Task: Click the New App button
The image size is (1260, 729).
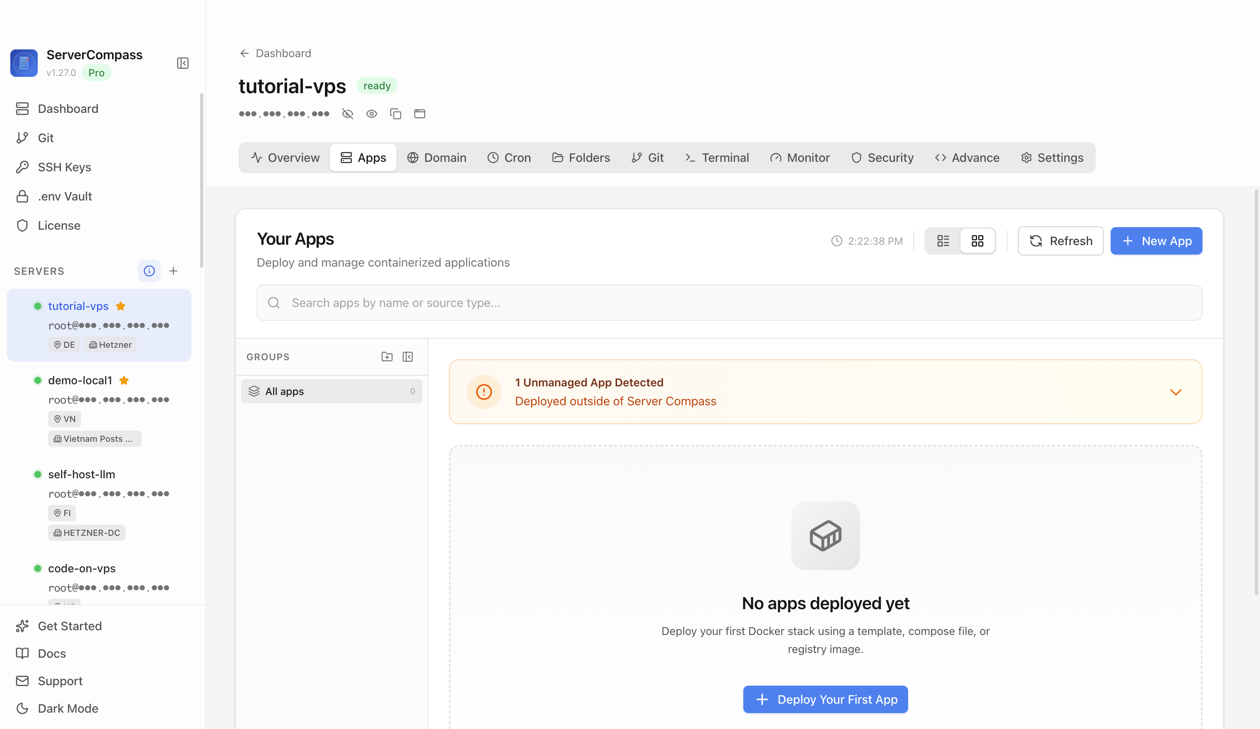Action: coord(1157,241)
